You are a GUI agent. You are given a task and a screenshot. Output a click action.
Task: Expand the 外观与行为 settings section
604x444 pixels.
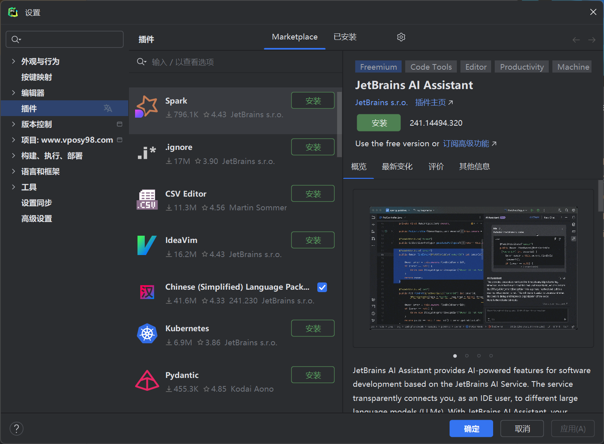(x=14, y=61)
